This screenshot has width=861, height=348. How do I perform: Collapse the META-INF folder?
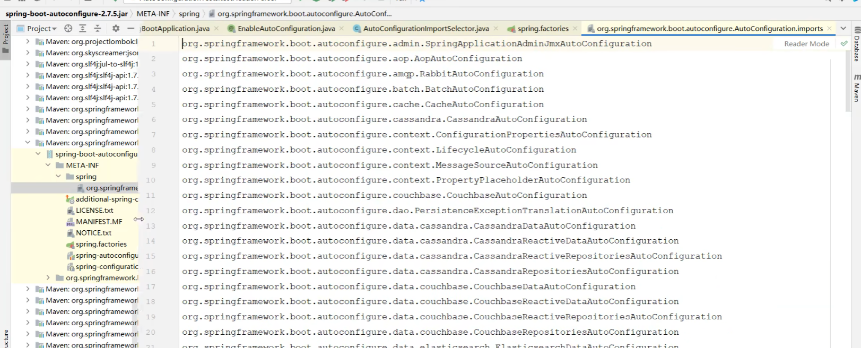pyautogui.click(x=48, y=166)
